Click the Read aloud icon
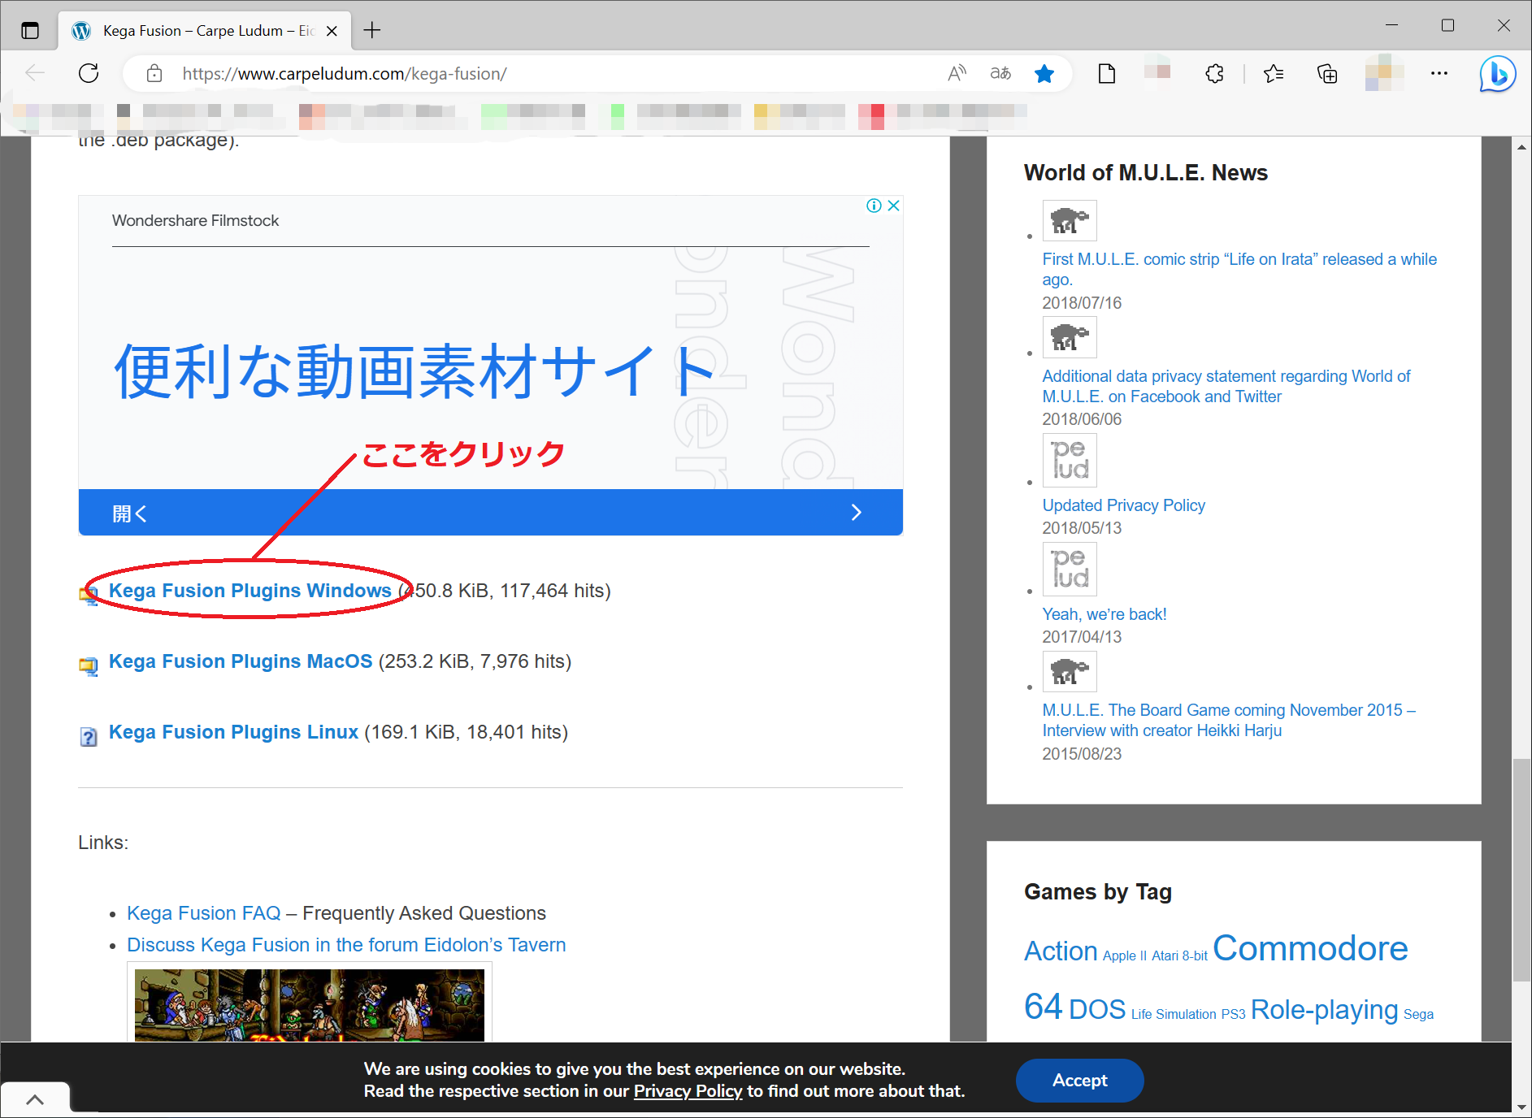The image size is (1532, 1118). coord(957,73)
